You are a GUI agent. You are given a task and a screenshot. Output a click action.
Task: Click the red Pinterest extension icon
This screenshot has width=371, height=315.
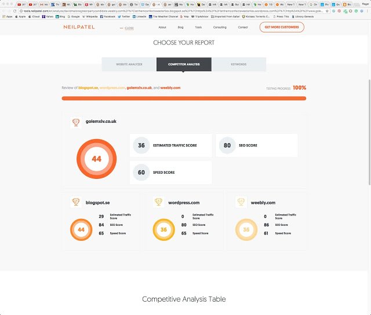pos(339,11)
